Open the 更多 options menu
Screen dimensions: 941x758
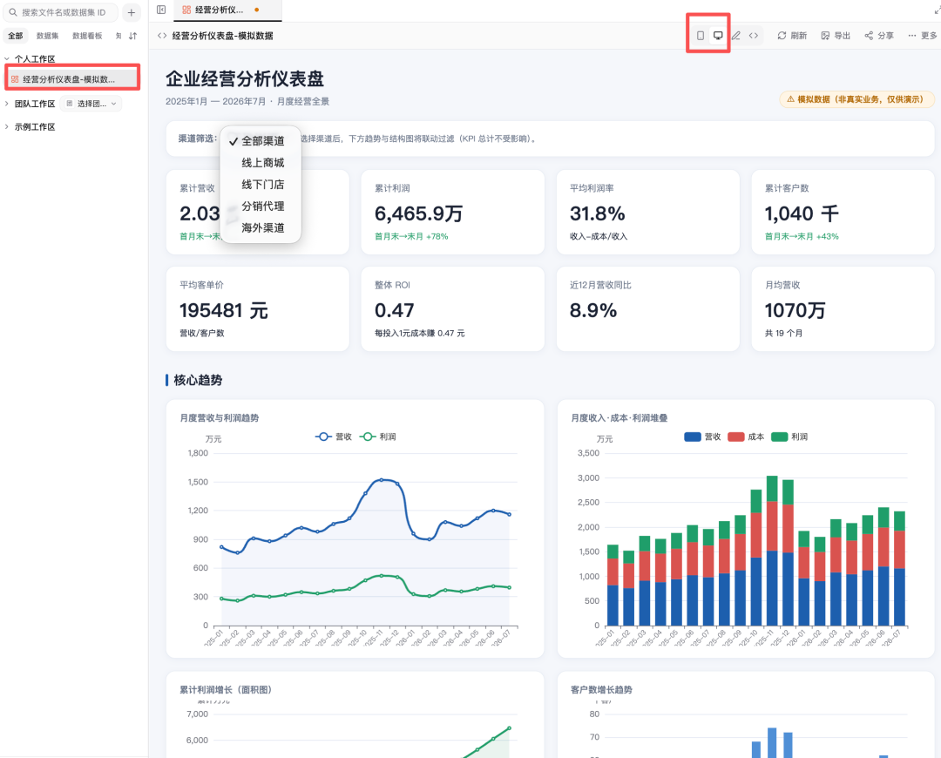pyautogui.click(x=923, y=36)
